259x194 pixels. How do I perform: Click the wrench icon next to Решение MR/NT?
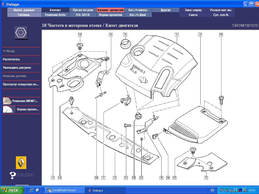(7, 101)
